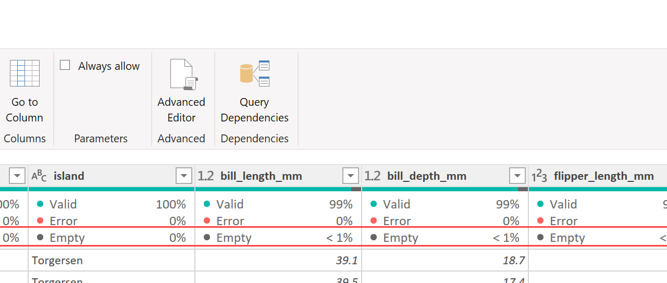This screenshot has width=667, height=283.
Task: Enable the Always allow checkbox
Action: point(65,65)
